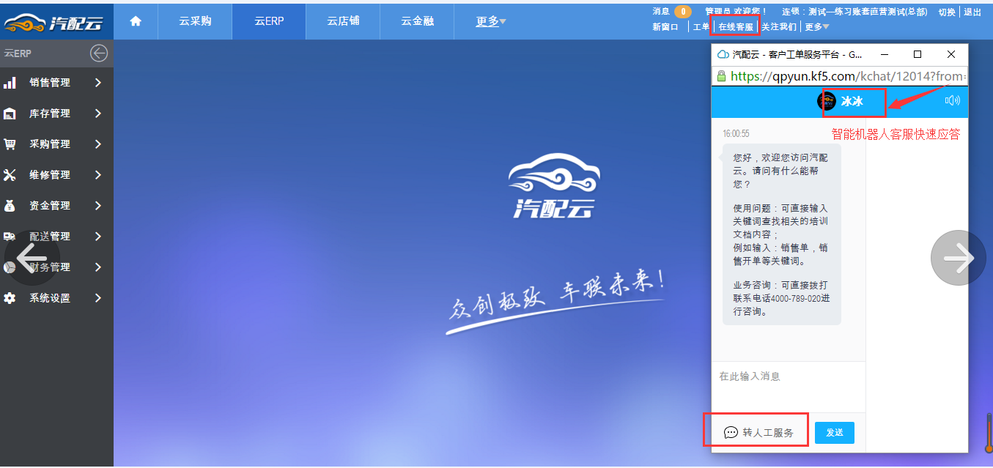Expand the 配送管理 submenu arrow
Image resolution: width=993 pixels, height=468 pixels.
point(98,237)
